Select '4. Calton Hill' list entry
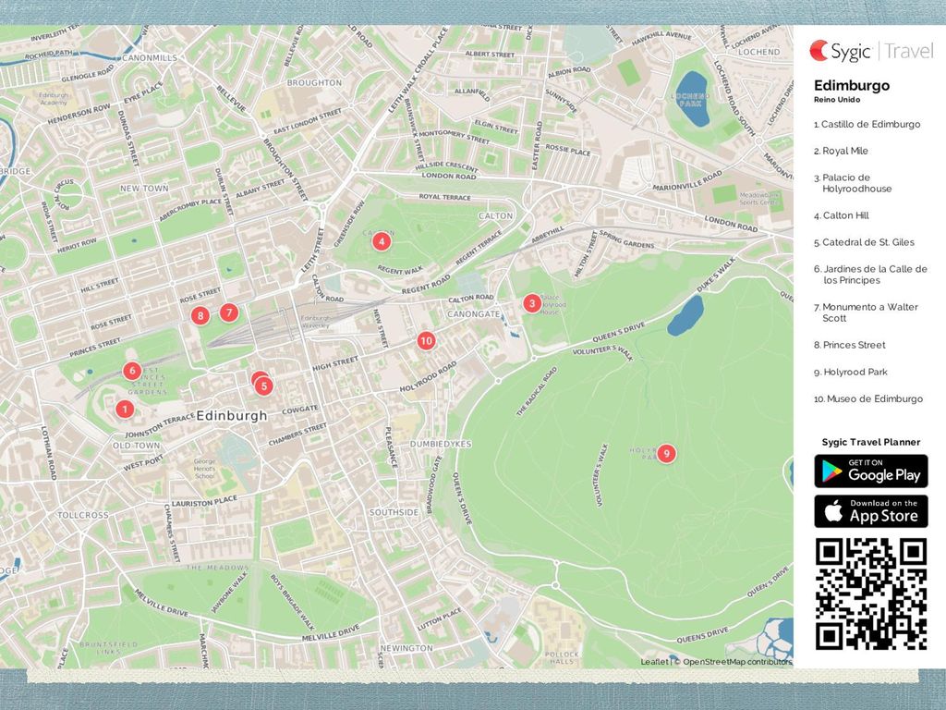The image size is (946, 710). 841,215
